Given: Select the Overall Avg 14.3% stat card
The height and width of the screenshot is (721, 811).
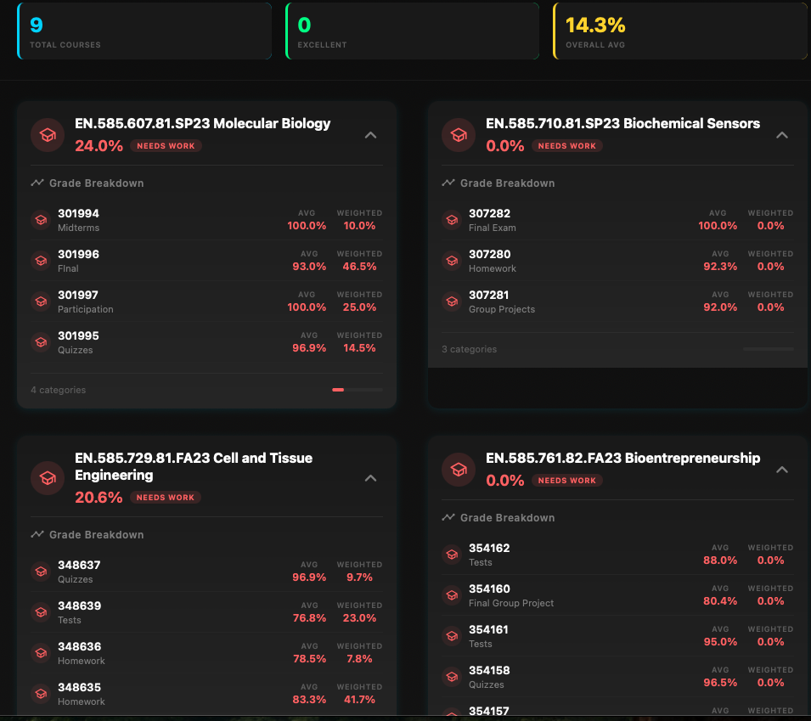Looking at the screenshot, I should [x=679, y=31].
